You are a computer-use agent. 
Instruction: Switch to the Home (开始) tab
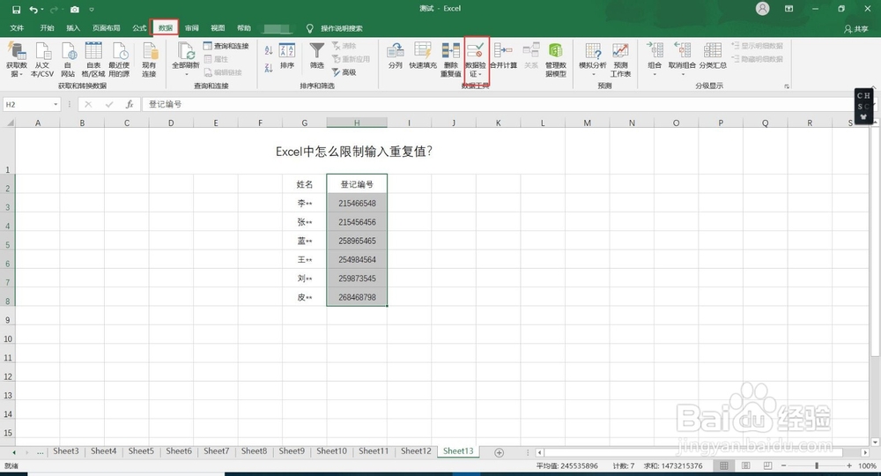pos(48,28)
